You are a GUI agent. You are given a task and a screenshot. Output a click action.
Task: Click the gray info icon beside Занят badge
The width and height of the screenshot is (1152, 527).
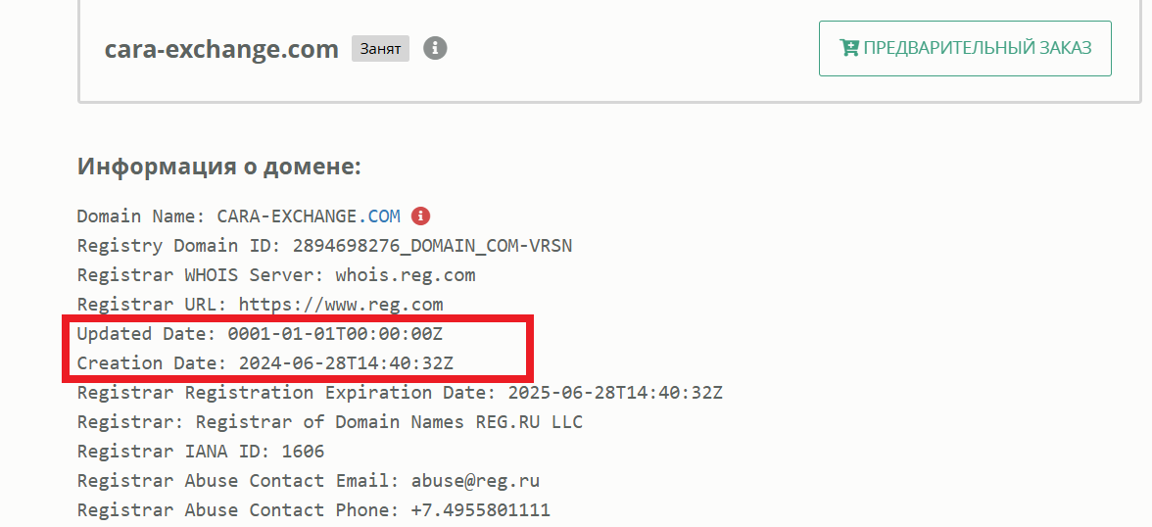435,49
